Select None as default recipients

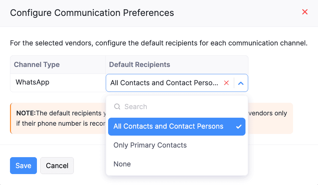click(122, 164)
